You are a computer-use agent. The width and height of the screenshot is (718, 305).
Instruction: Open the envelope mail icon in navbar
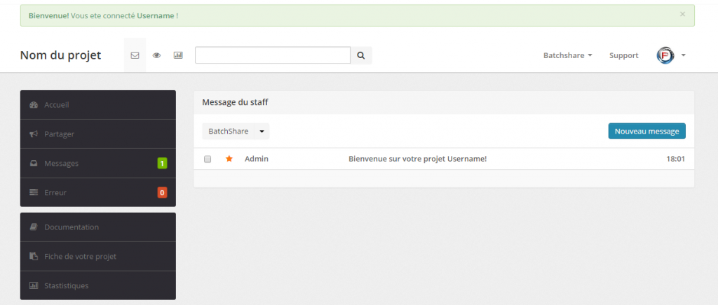click(x=135, y=55)
